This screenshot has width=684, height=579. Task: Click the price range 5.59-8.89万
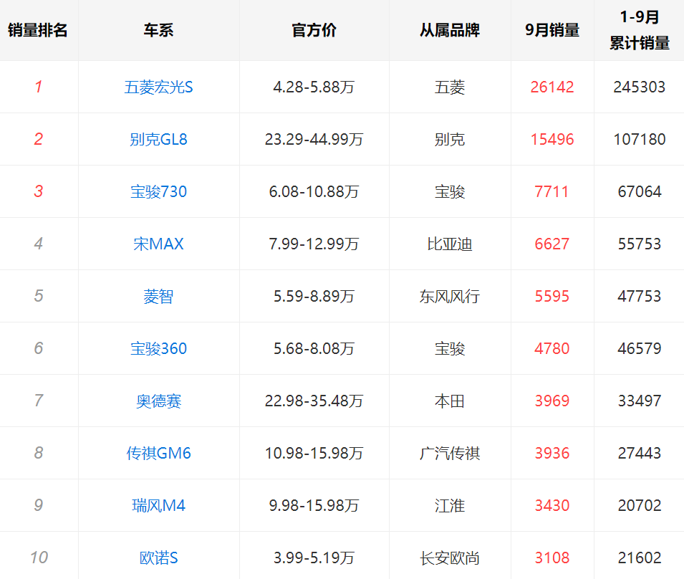314,296
